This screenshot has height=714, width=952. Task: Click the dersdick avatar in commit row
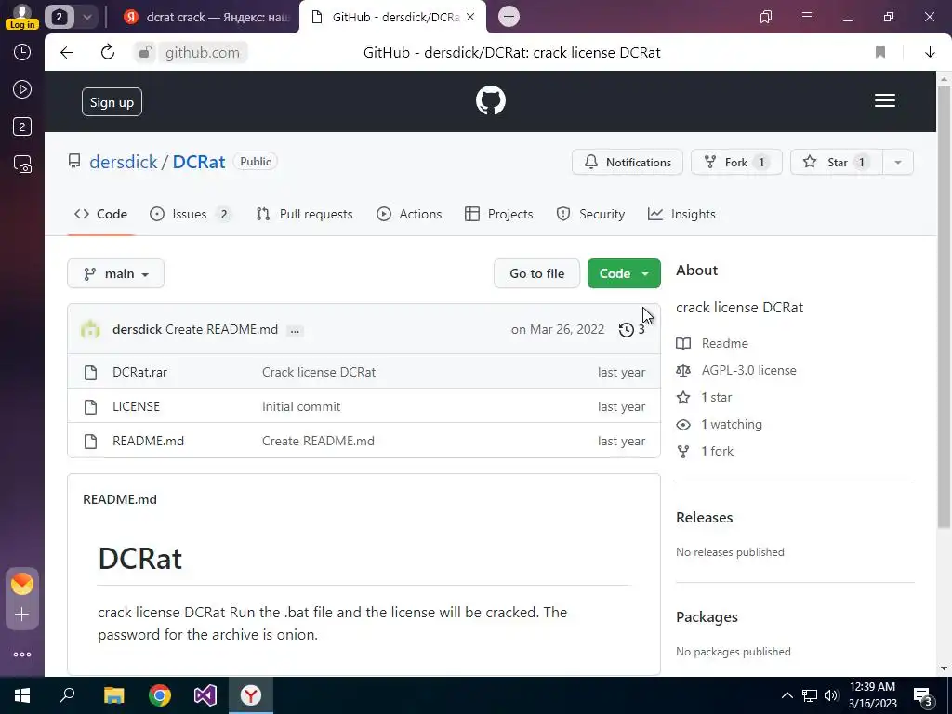(90, 329)
